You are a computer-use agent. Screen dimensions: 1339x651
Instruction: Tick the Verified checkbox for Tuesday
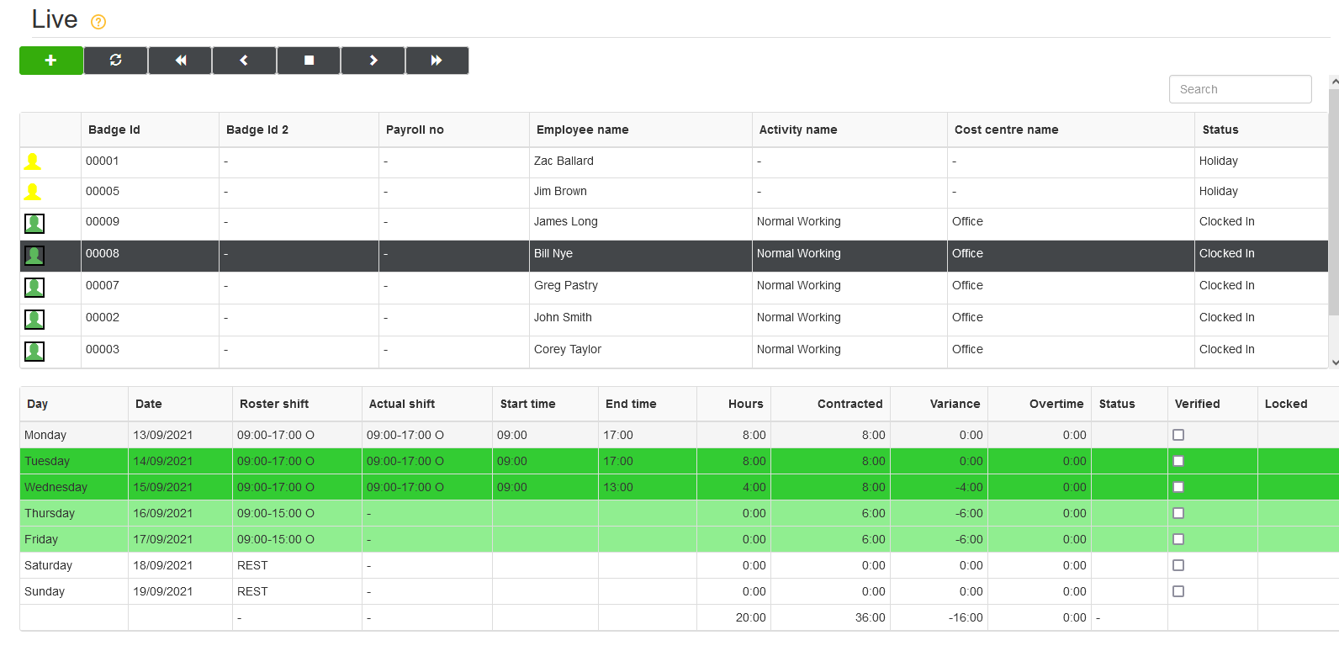click(1178, 461)
